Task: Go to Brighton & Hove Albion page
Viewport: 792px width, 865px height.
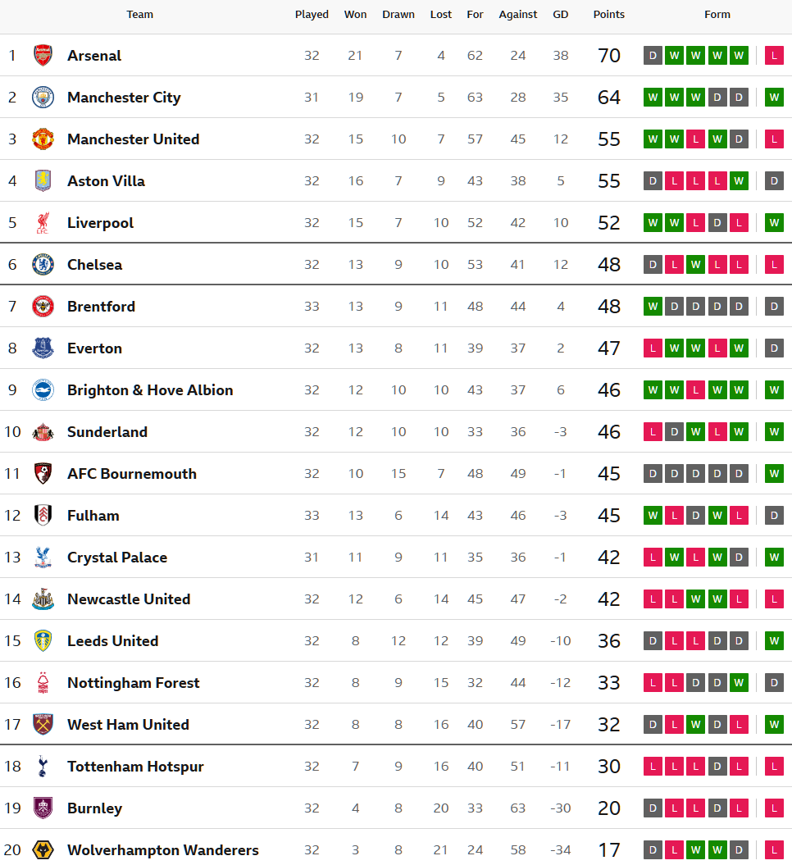Action: click(x=150, y=390)
